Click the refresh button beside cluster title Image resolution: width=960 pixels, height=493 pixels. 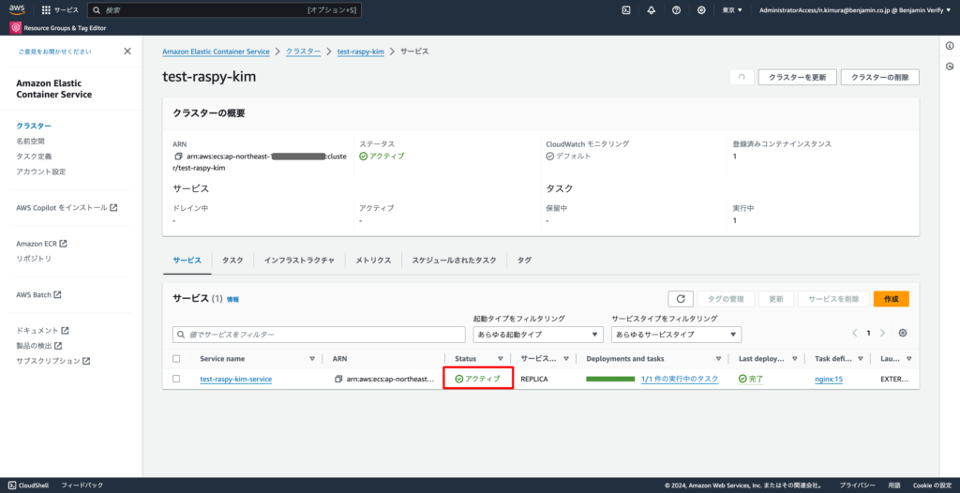742,77
